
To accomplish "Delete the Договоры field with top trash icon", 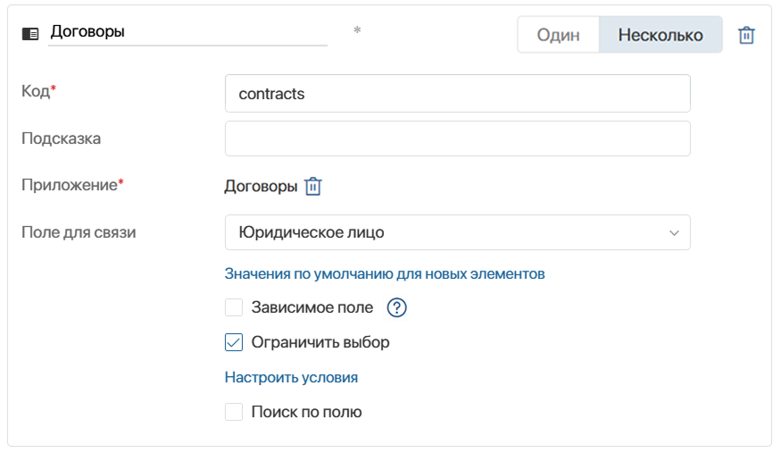I will 746,35.
